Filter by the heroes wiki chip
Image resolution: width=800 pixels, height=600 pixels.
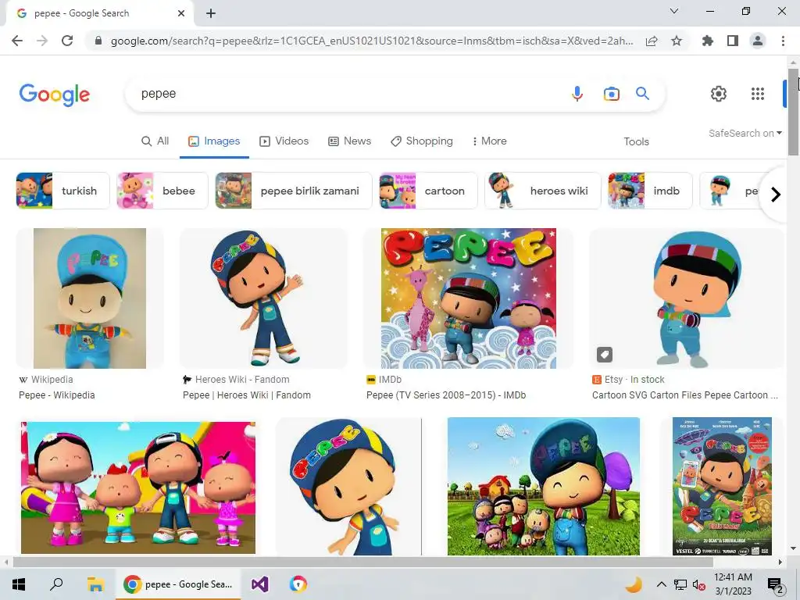[543, 191]
